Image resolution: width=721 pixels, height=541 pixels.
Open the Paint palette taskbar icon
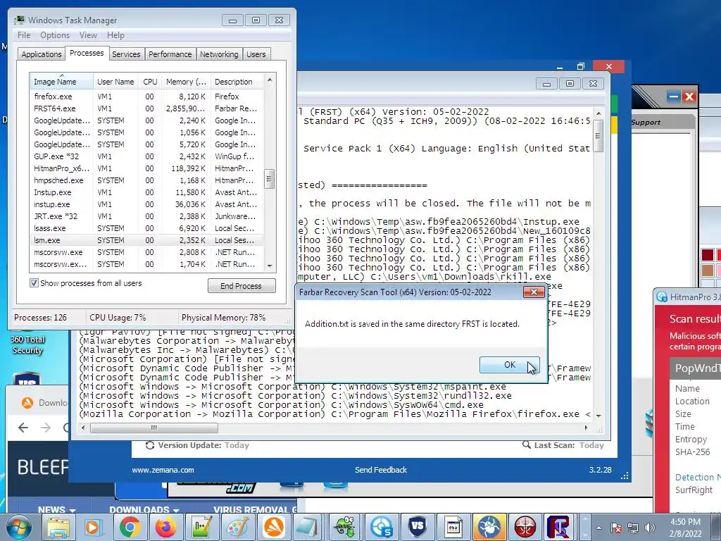tap(238, 527)
